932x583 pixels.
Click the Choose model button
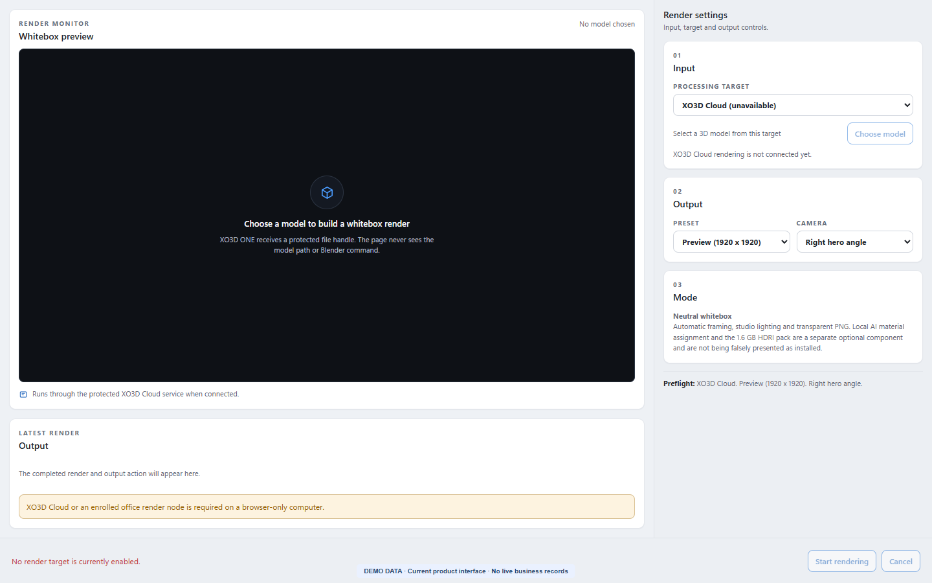tap(880, 133)
